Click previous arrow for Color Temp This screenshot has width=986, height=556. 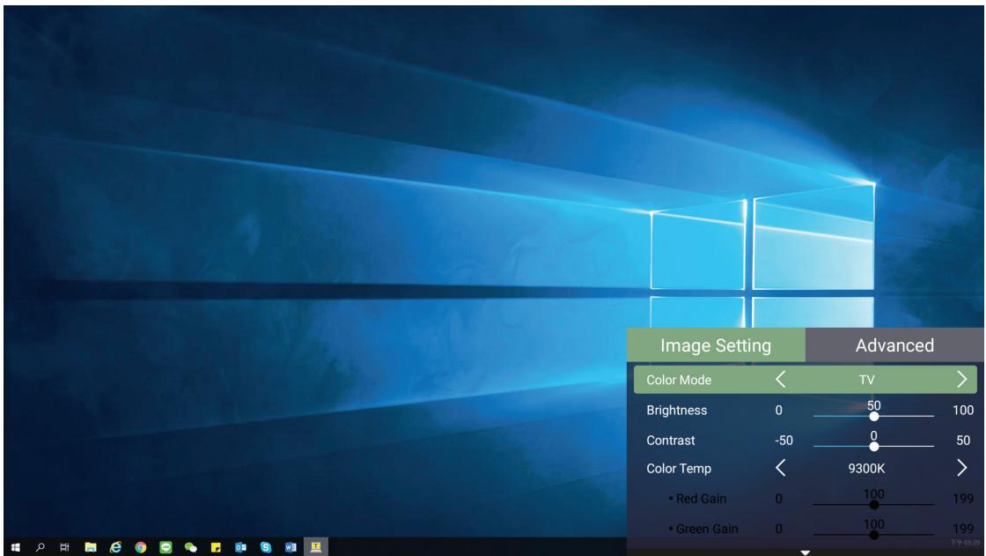click(780, 469)
